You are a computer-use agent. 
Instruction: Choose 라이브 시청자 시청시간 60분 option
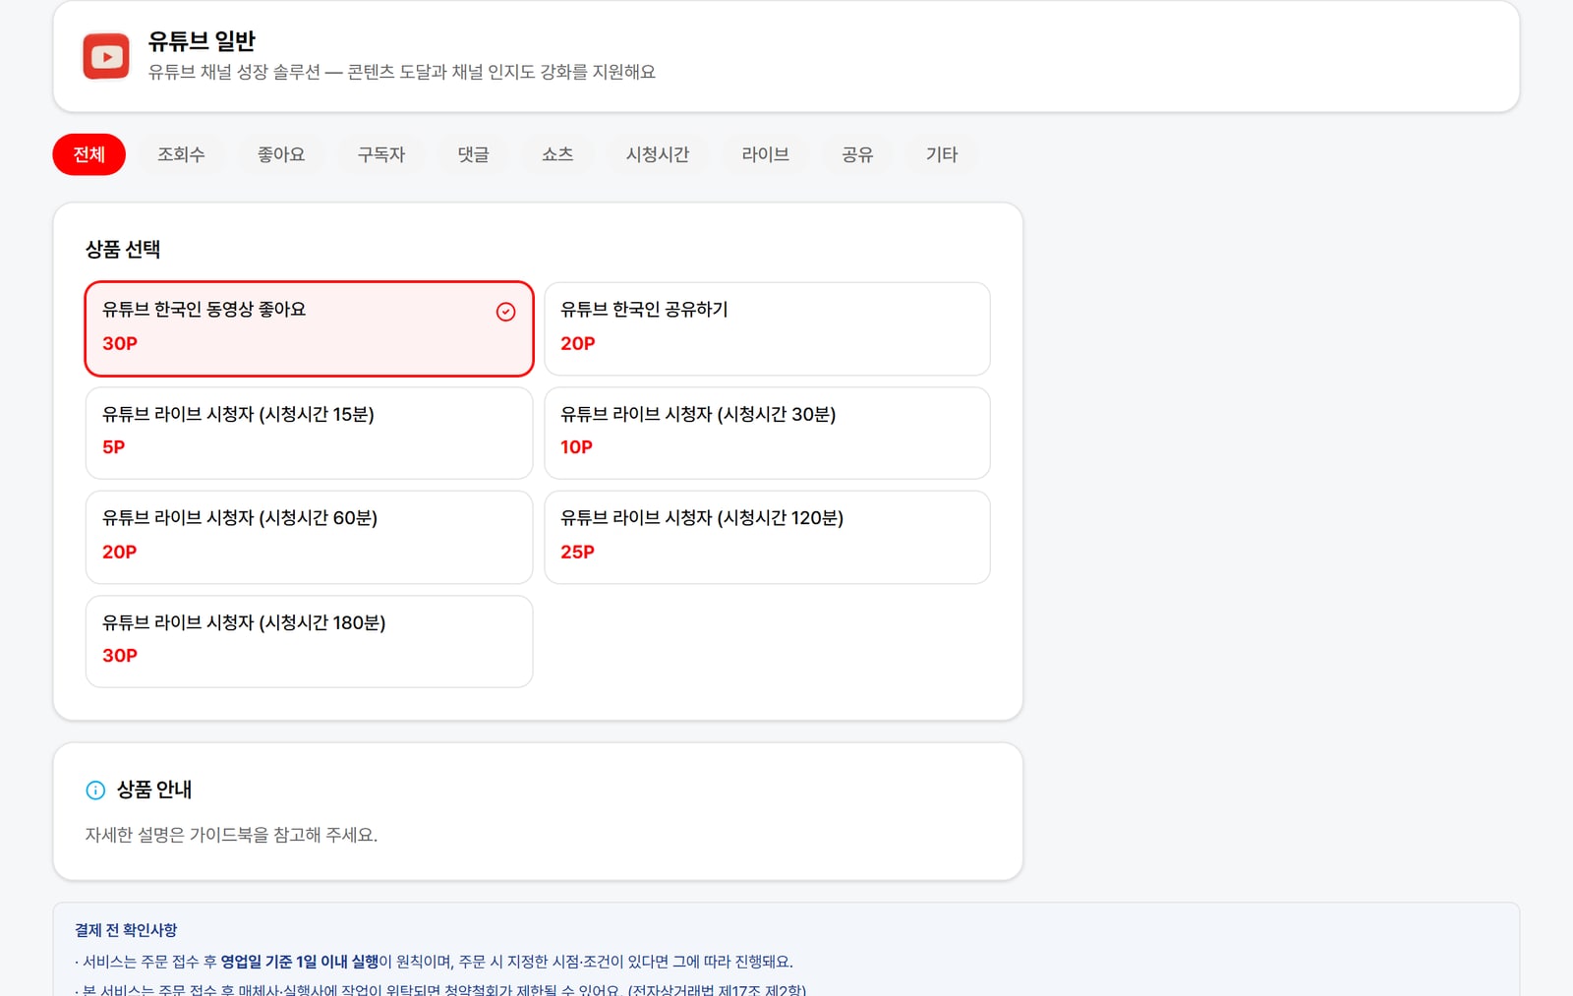309,537
